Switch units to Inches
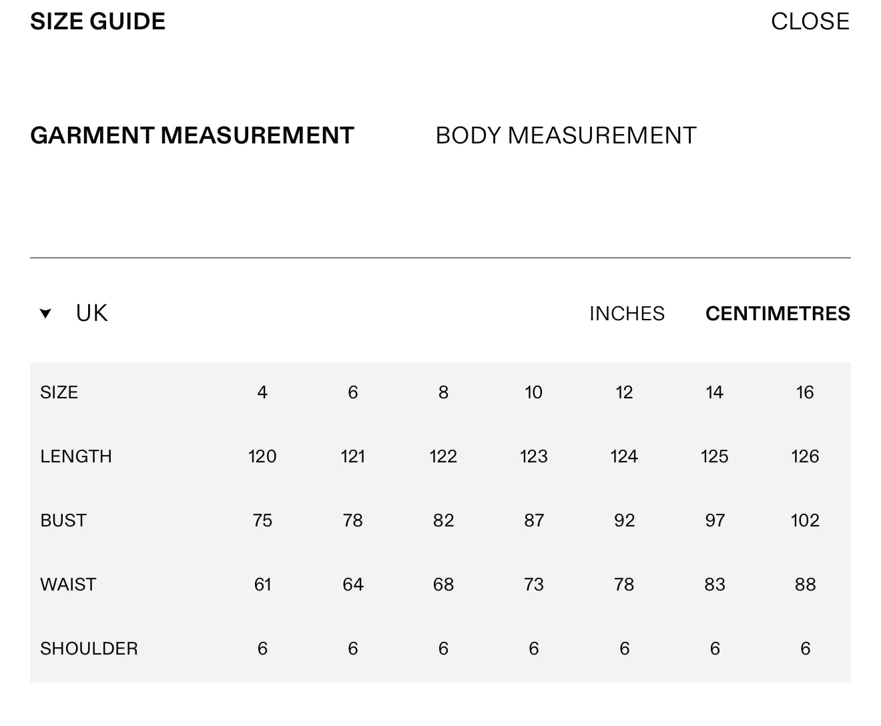This screenshot has height=726, width=881. pyautogui.click(x=627, y=313)
